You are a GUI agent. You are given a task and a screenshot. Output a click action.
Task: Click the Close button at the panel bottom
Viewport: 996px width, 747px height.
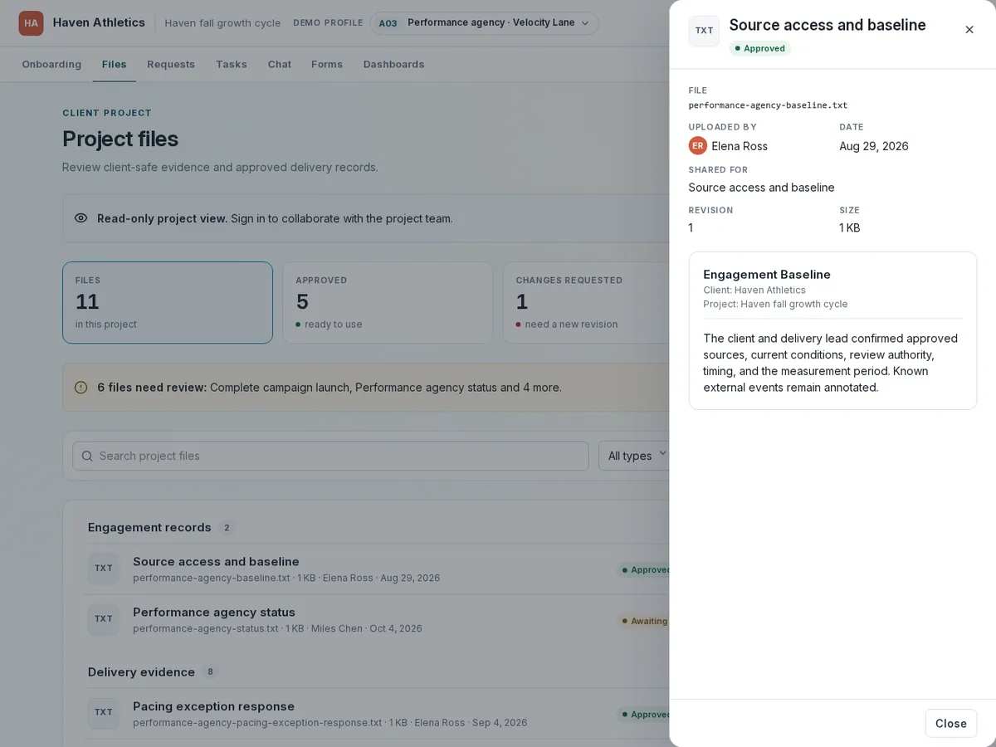951,724
